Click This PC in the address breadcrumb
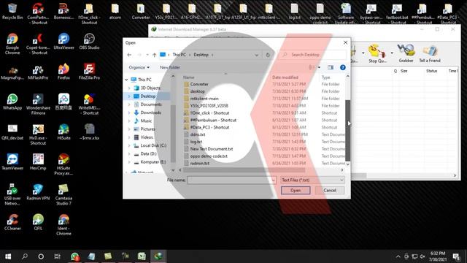Image resolution: width=467 pixels, height=263 pixels. point(180,55)
